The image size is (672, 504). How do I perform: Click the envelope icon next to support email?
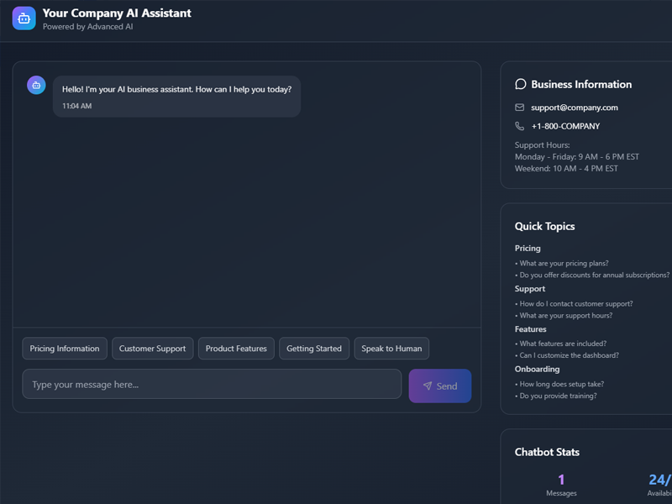[520, 108]
